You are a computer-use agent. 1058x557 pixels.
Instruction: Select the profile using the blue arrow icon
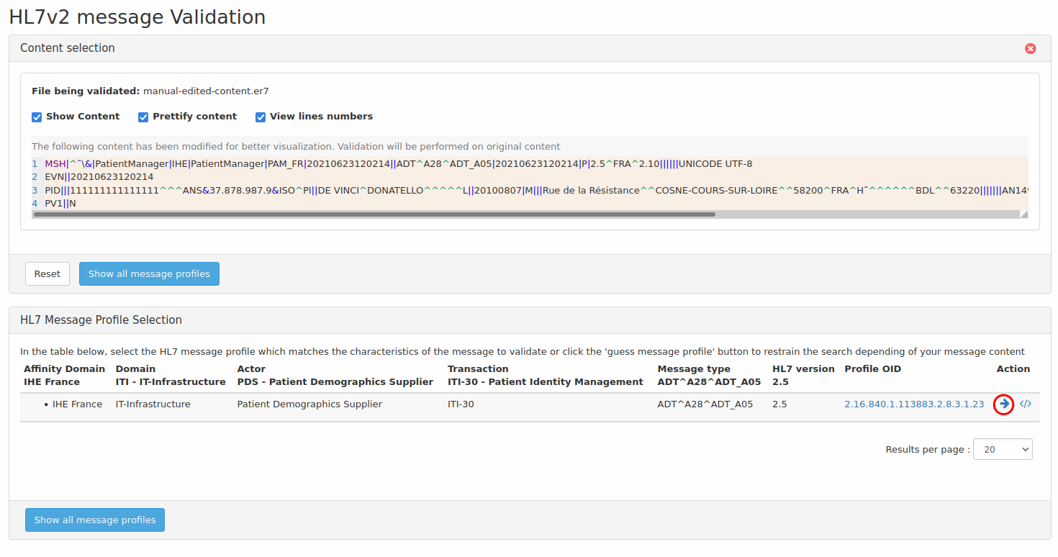point(1004,404)
